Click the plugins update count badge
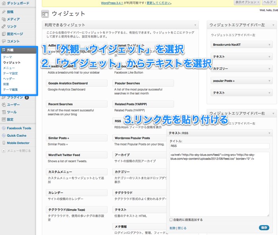 click(x=27, y=97)
